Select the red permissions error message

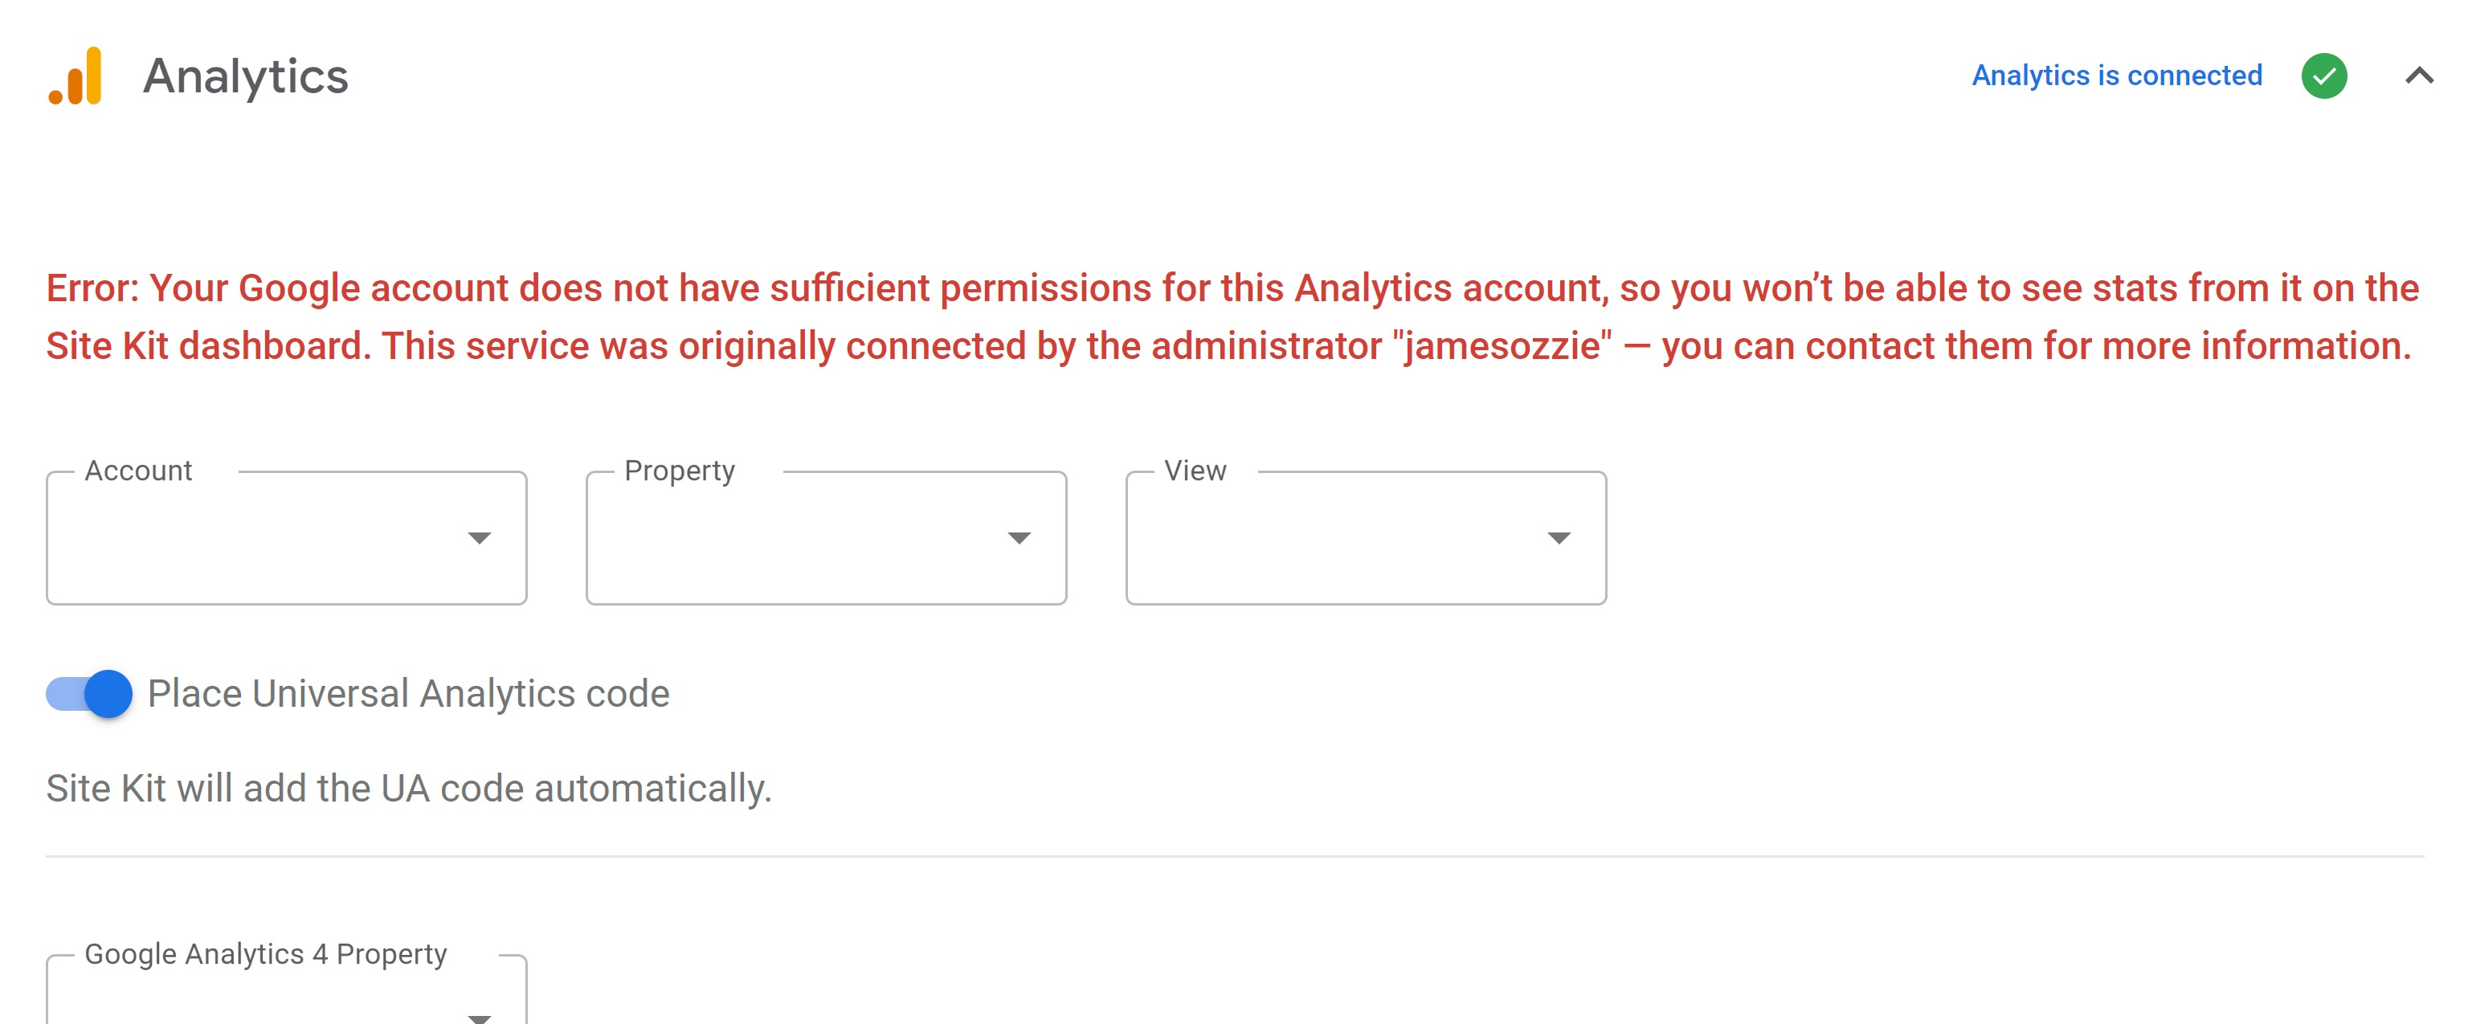(x=1229, y=316)
